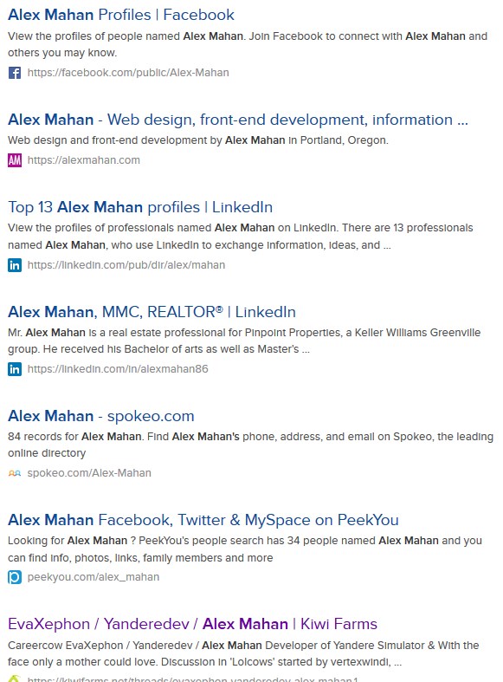Click the peekyou.com/alex_mahan URL text
503x682 pixels.
[x=94, y=577]
